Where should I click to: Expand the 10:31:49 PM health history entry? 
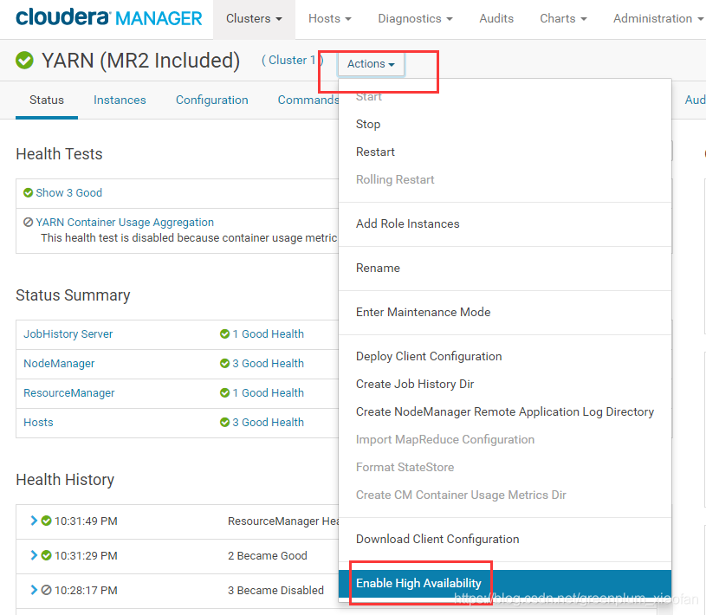(x=34, y=521)
